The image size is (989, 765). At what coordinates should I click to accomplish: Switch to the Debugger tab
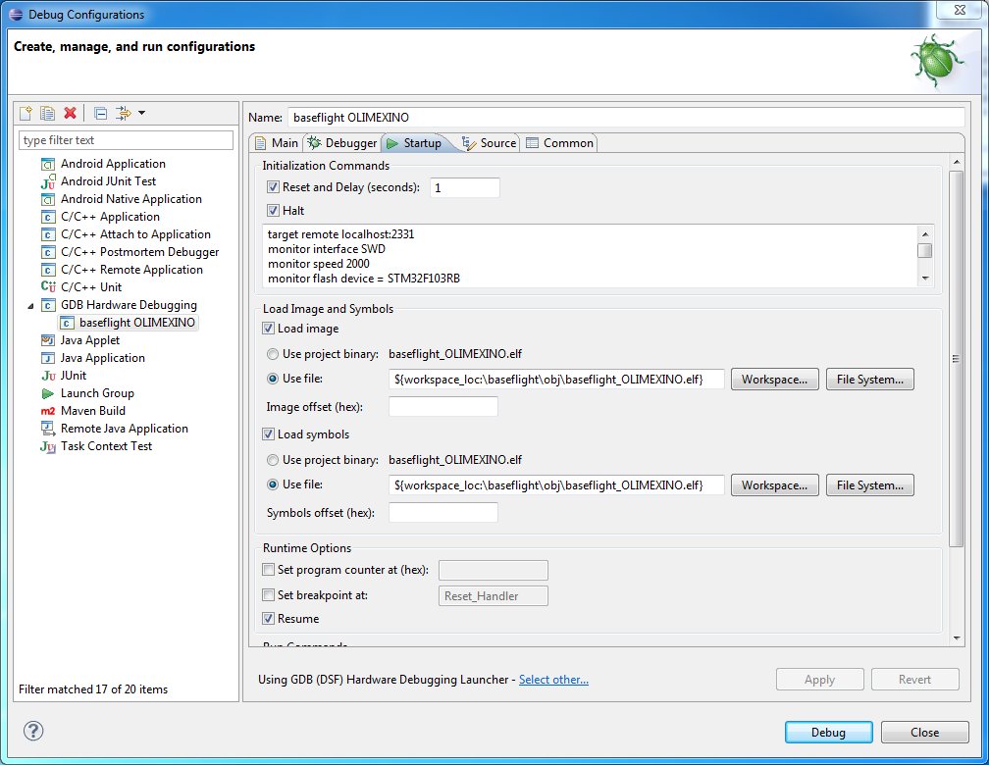click(341, 143)
